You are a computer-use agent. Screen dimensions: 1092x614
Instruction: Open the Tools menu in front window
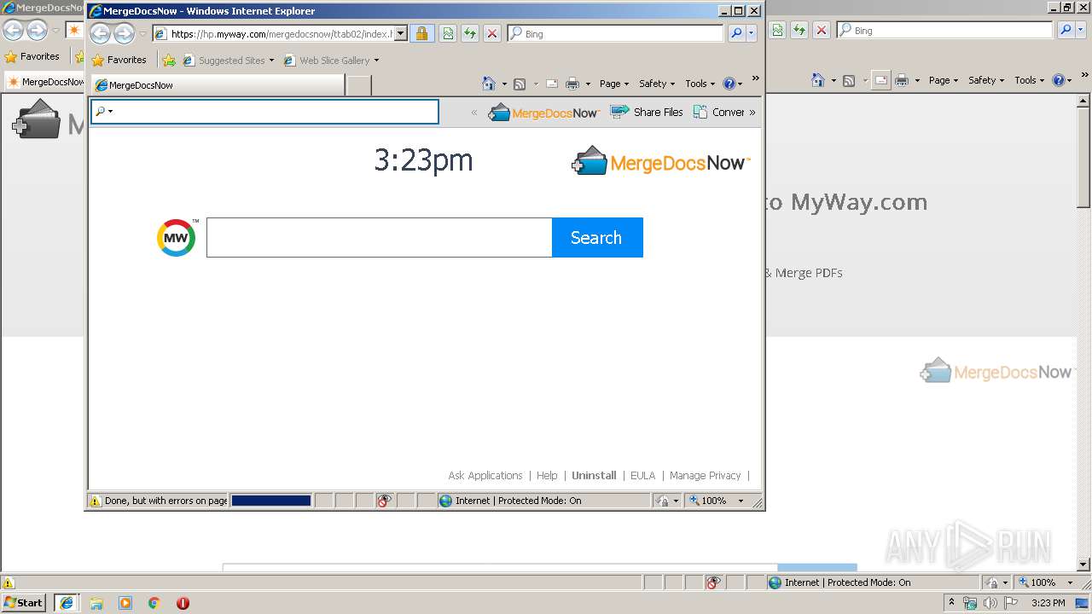[700, 84]
